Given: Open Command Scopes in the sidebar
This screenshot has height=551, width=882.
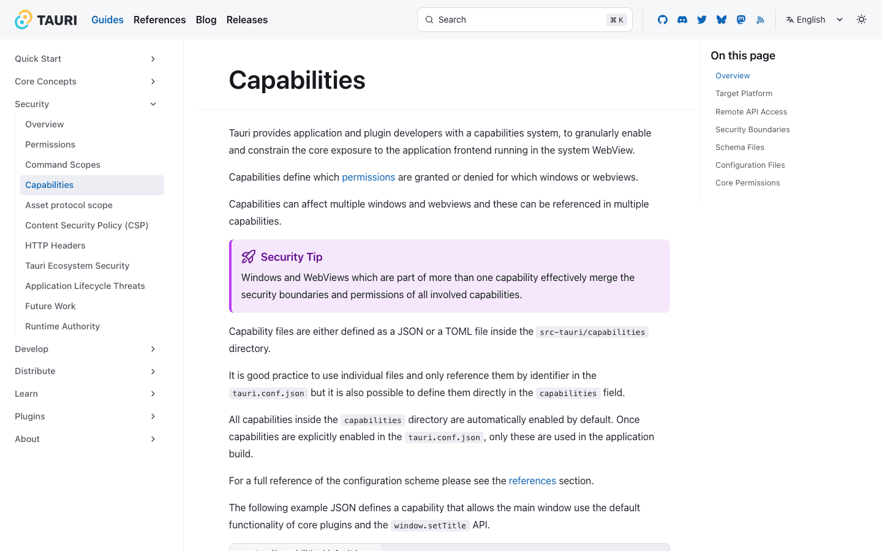Looking at the screenshot, I should click(92, 165).
